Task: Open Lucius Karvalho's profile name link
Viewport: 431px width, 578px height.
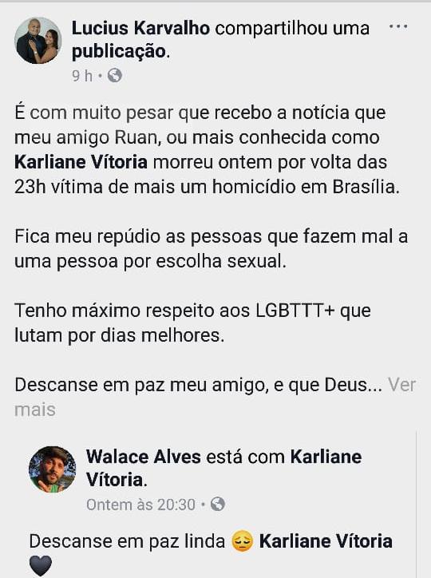Action: pos(140,29)
